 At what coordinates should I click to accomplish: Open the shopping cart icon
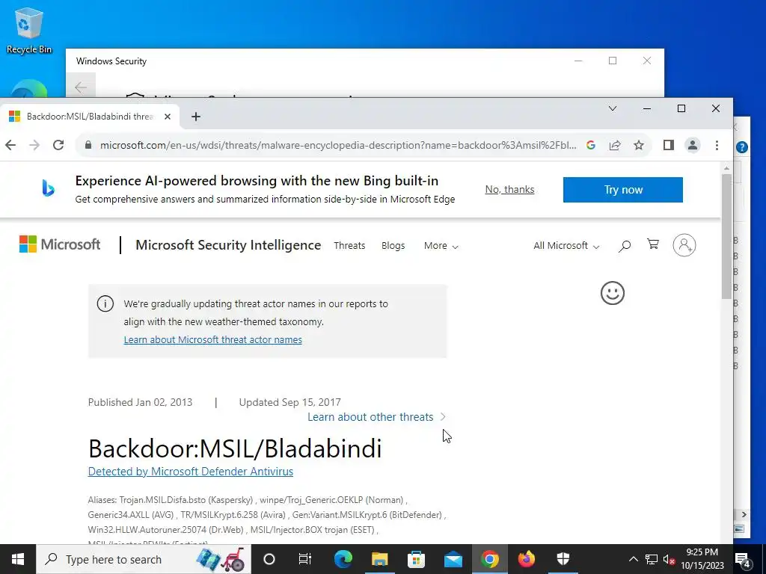pos(652,244)
